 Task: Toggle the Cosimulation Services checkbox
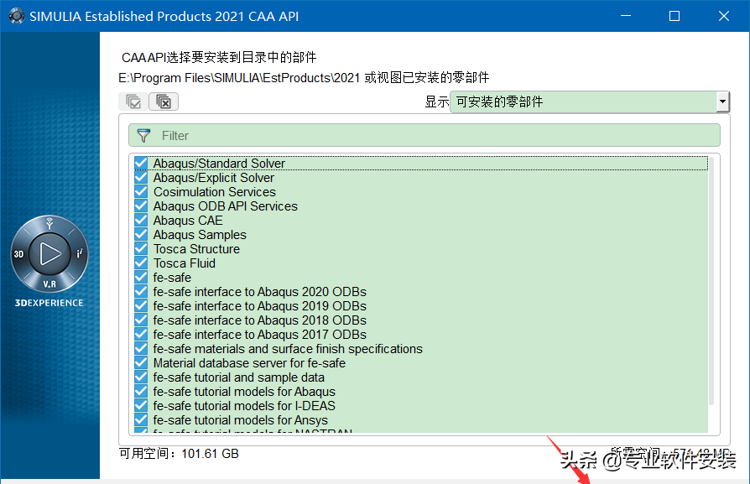pyautogui.click(x=140, y=191)
